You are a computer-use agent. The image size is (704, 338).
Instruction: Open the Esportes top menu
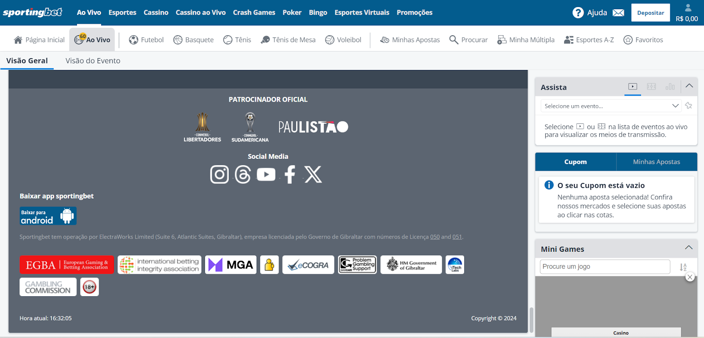click(122, 12)
